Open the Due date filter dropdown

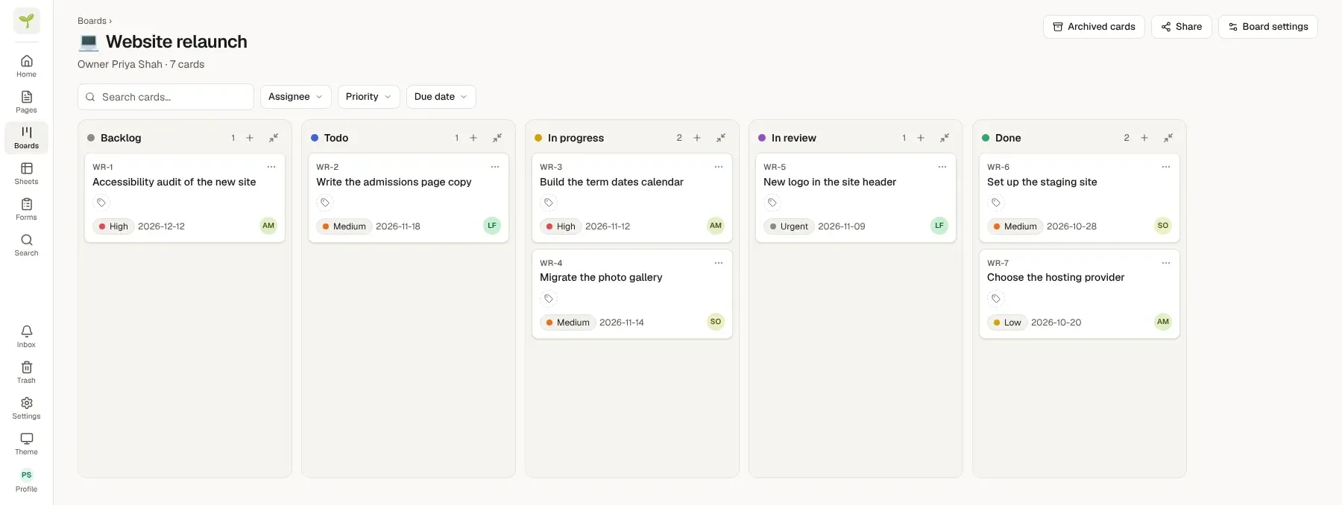(441, 97)
